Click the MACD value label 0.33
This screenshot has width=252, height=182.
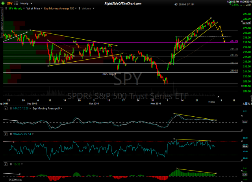pos(245,121)
